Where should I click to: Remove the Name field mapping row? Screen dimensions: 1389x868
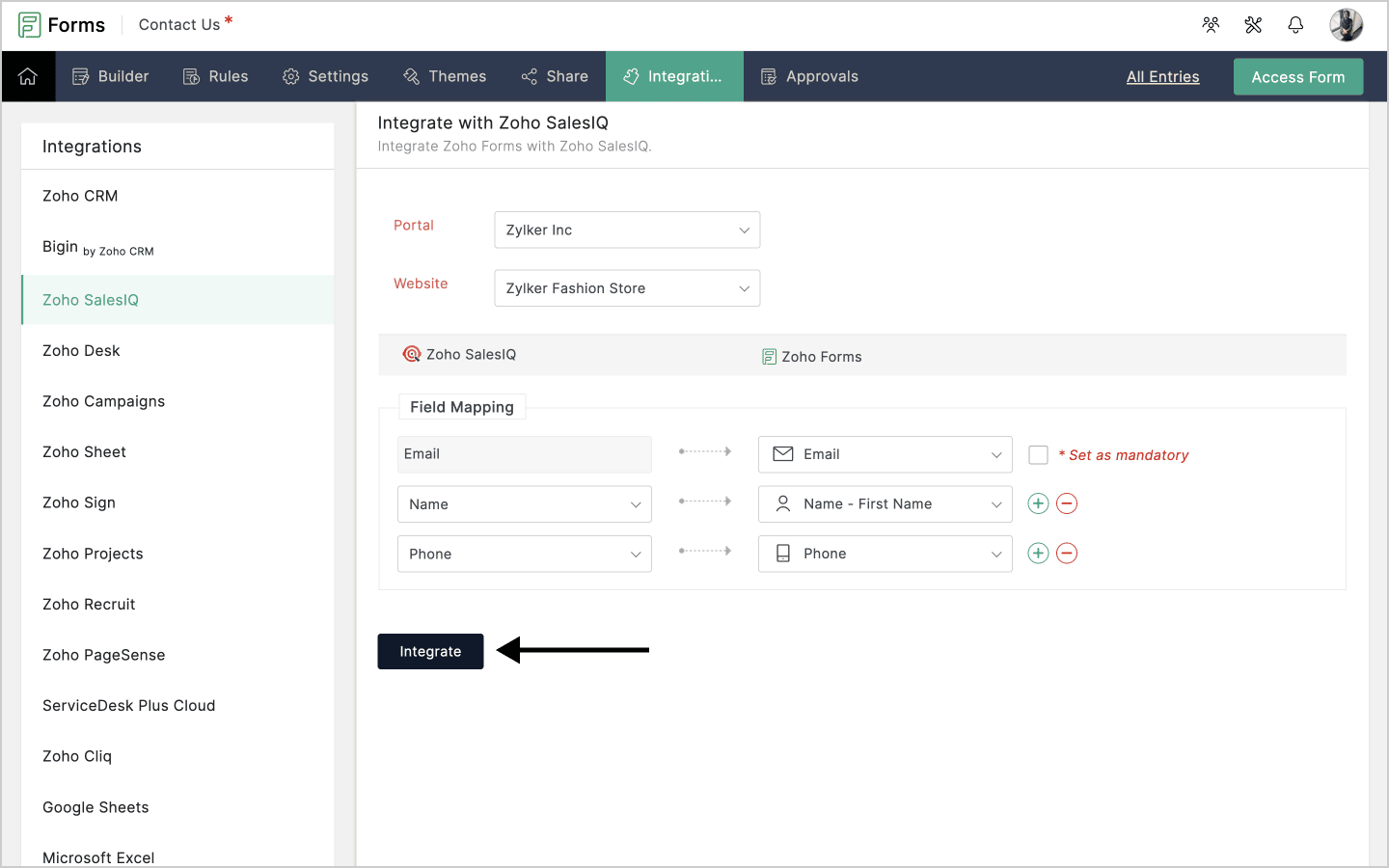click(1067, 503)
